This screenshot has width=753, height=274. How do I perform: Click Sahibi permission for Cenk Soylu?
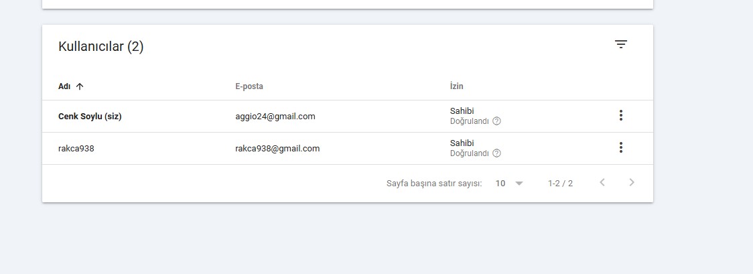click(x=462, y=111)
